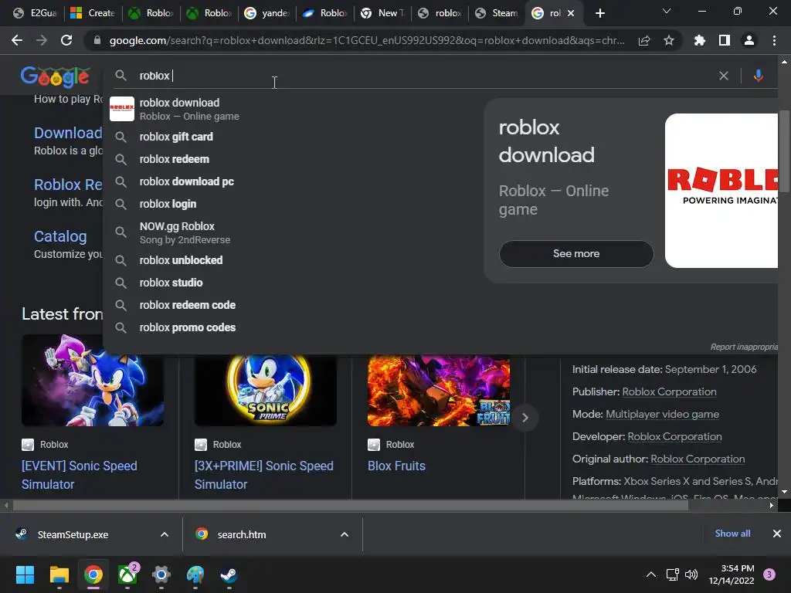Open the Blox Fruits link
The width and height of the screenshot is (791, 593).
coord(396,466)
